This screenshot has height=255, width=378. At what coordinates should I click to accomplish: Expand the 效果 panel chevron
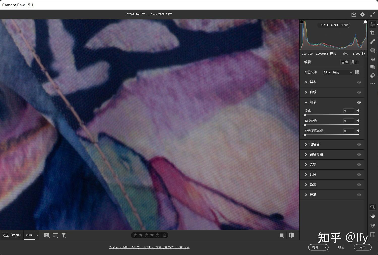coord(306,185)
